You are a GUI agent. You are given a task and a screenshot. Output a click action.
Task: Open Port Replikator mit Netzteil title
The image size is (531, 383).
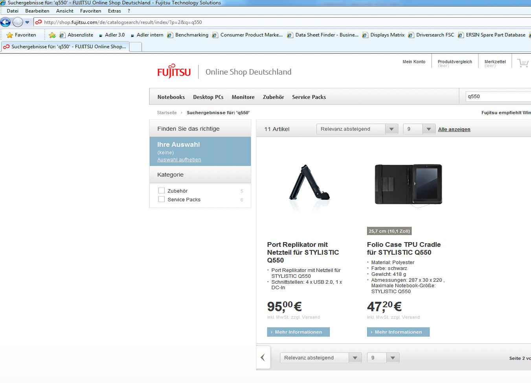click(x=303, y=252)
